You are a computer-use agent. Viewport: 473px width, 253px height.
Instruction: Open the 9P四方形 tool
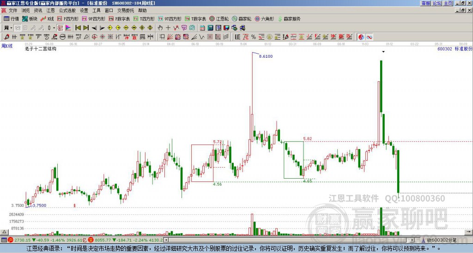93,18
